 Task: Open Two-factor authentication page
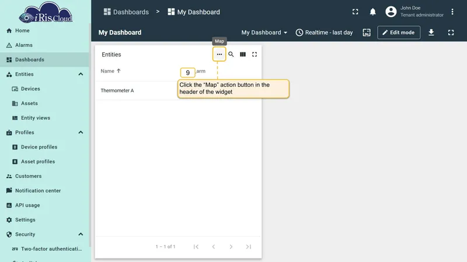click(44, 249)
